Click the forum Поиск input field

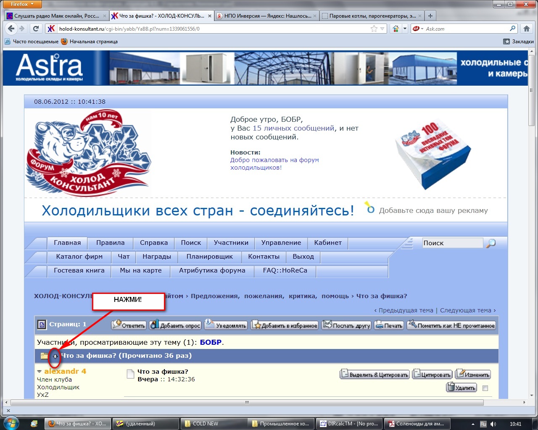[x=453, y=243]
